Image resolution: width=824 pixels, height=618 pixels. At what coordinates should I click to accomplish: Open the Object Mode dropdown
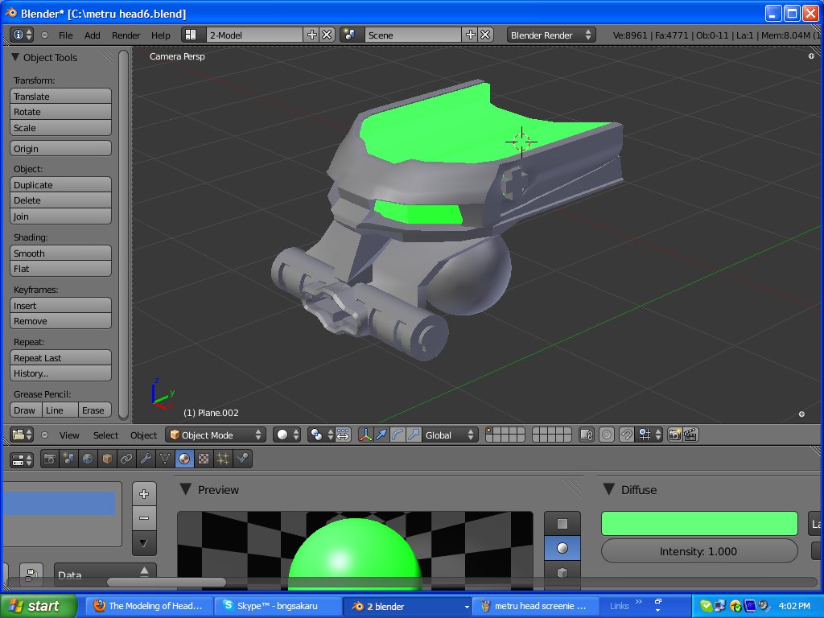point(215,434)
